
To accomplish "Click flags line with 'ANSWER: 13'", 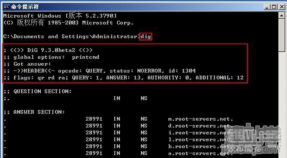I will point(124,78).
